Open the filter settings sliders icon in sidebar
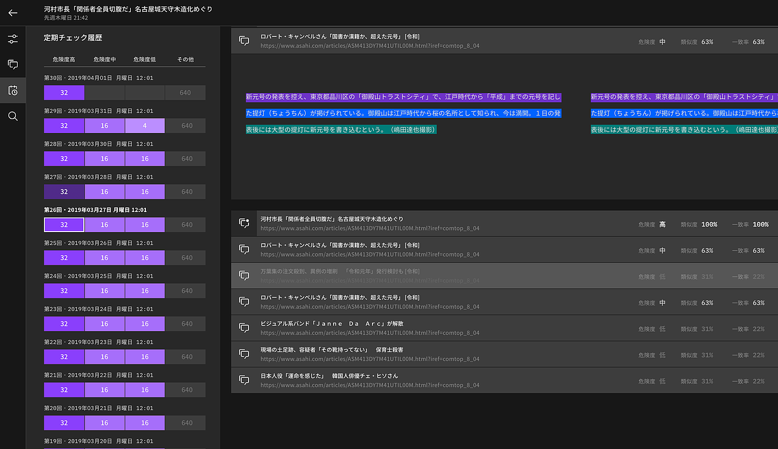 13,38
